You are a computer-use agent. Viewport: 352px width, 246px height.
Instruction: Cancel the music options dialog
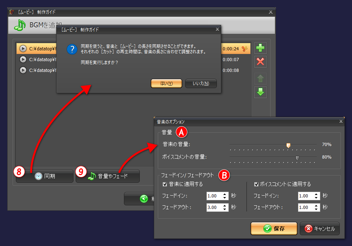[x=320, y=228]
